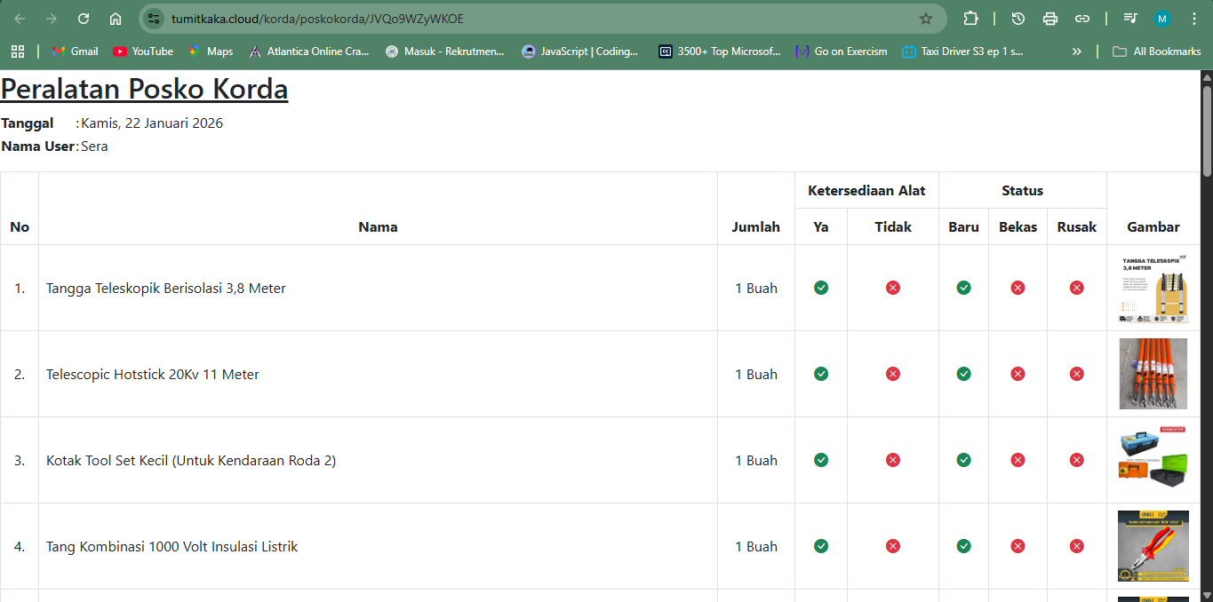The width and height of the screenshot is (1213, 602).
Task: Click the address bar URL field
Action: pos(533,19)
